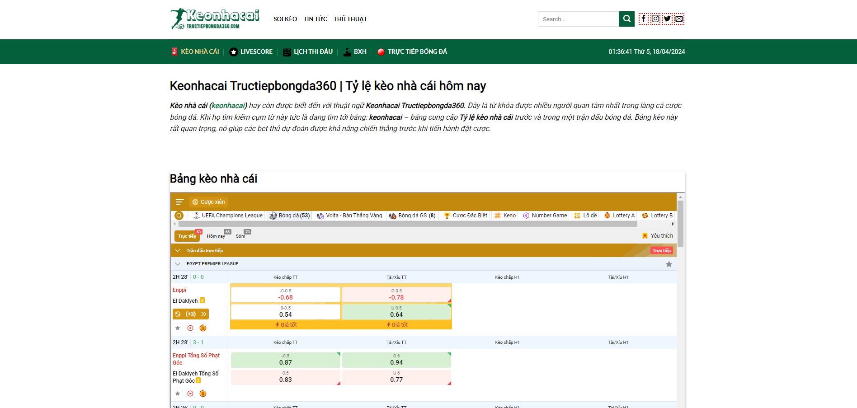Image resolution: width=857 pixels, height=408 pixels.
Task: Click the horizontal scrollbar under sports categories
Action: pos(407,224)
